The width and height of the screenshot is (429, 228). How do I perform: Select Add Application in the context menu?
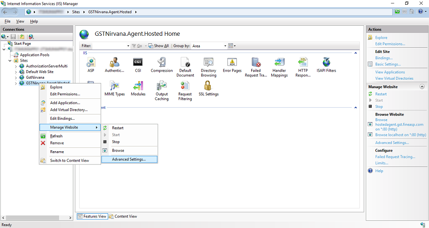[x=70, y=103]
